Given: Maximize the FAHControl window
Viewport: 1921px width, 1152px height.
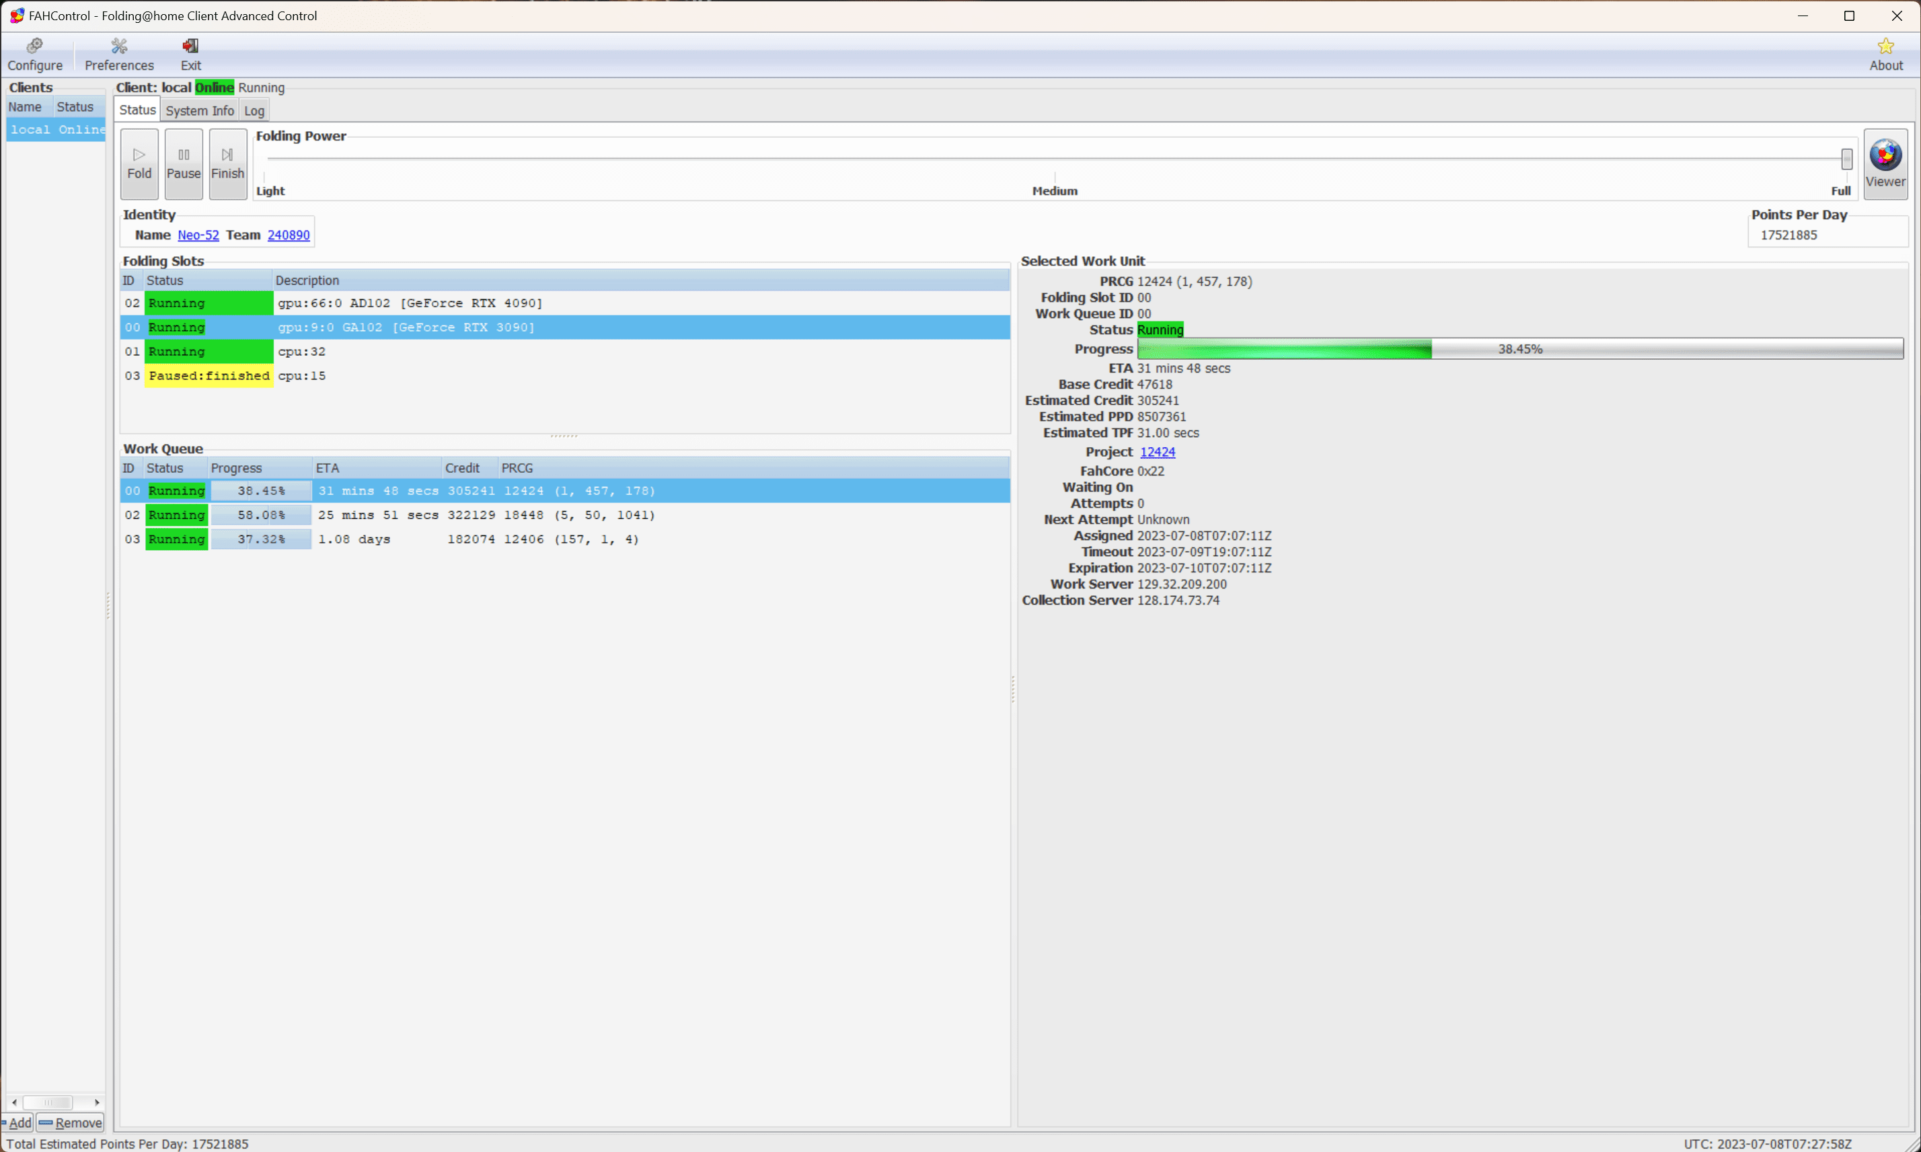Looking at the screenshot, I should click(1849, 15).
